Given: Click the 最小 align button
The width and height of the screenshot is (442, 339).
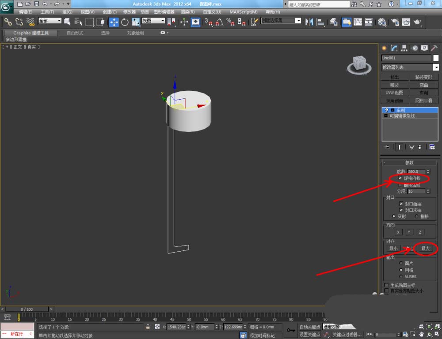Looking at the screenshot, I should click(x=393, y=249).
